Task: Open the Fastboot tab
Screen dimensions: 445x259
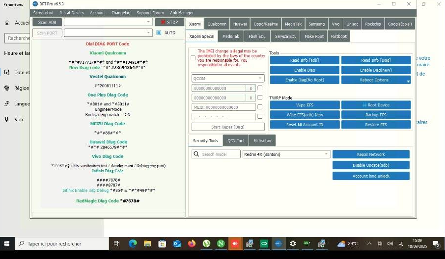Action: [x=338, y=36]
